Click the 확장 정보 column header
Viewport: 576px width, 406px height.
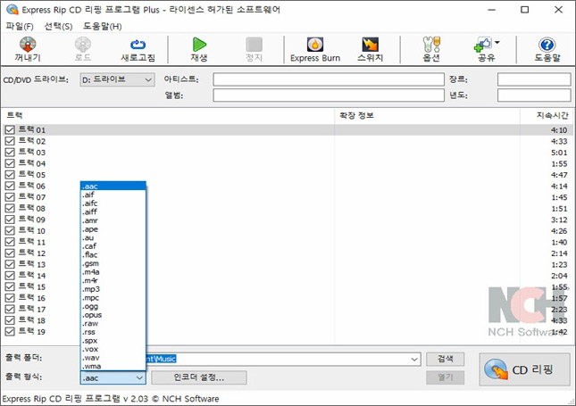pos(427,116)
